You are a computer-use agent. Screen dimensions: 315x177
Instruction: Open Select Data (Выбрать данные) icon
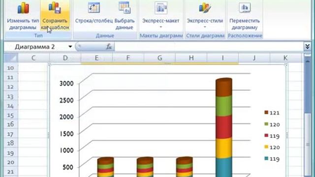tap(125, 8)
